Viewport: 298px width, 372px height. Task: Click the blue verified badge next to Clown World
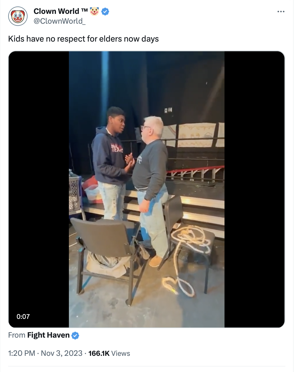[105, 12]
